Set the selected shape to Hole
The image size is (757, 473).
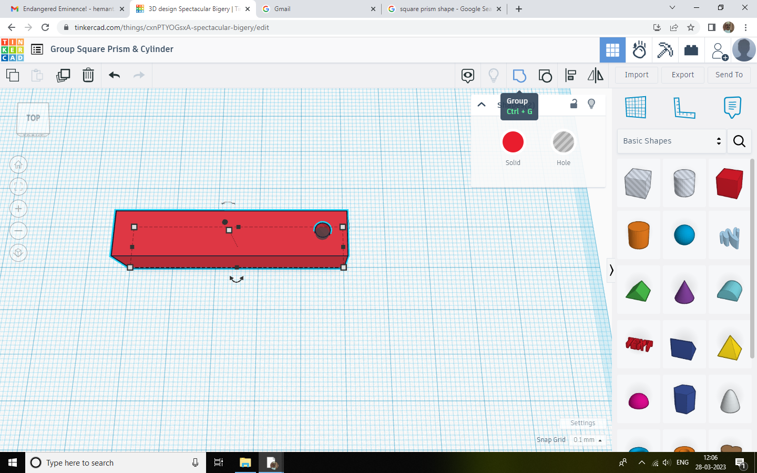563,141
